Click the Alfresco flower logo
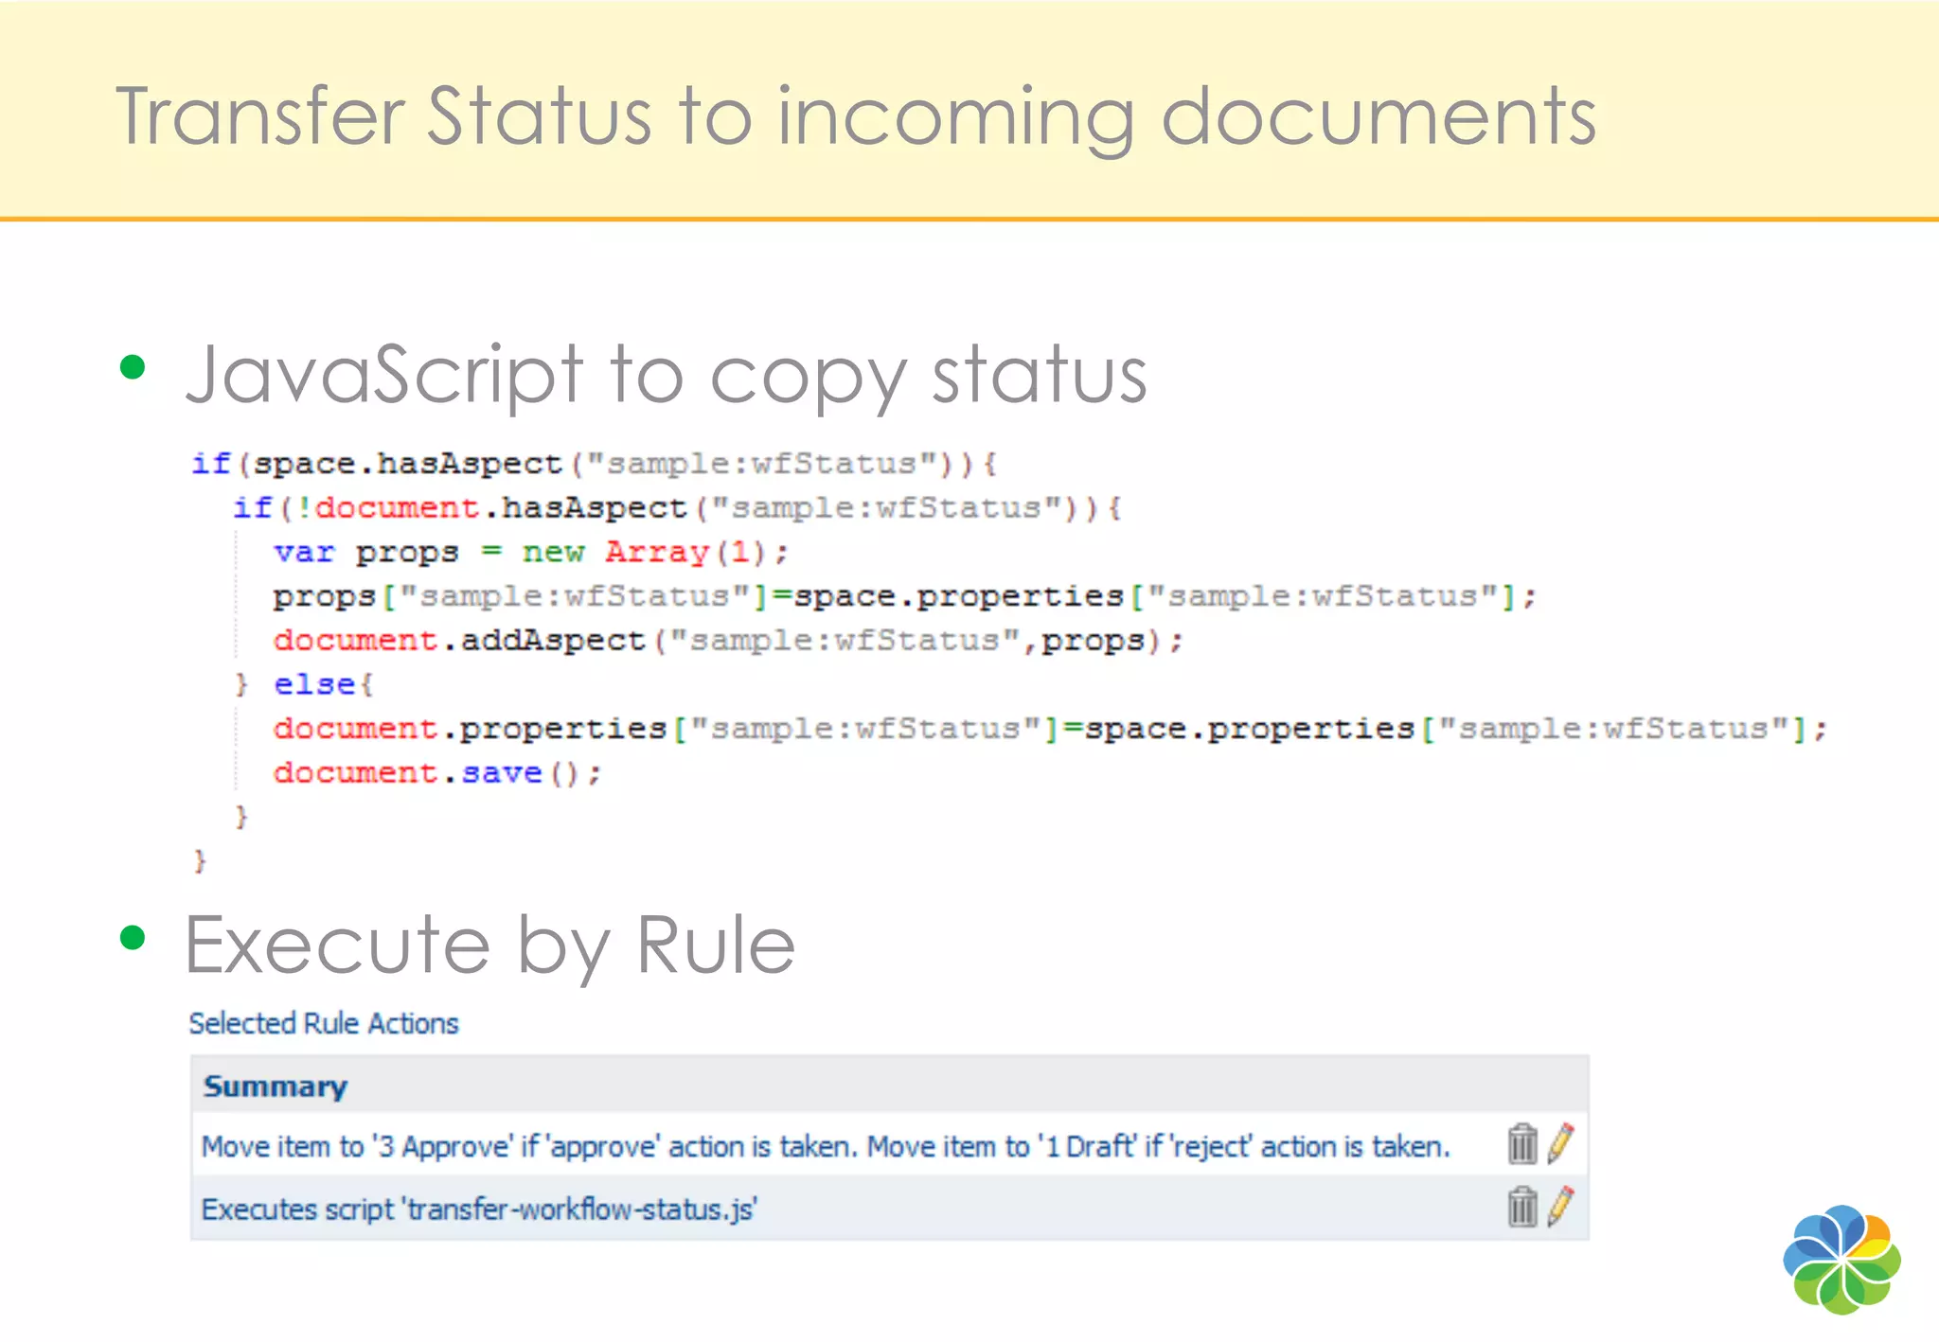 (1841, 1259)
